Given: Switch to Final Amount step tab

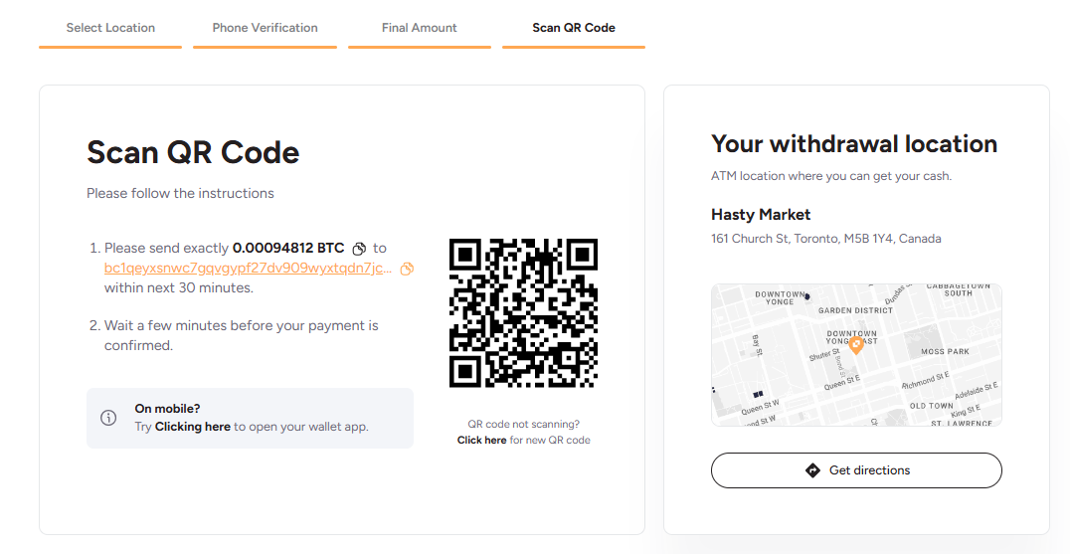Looking at the screenshot, I should point(420,29).
